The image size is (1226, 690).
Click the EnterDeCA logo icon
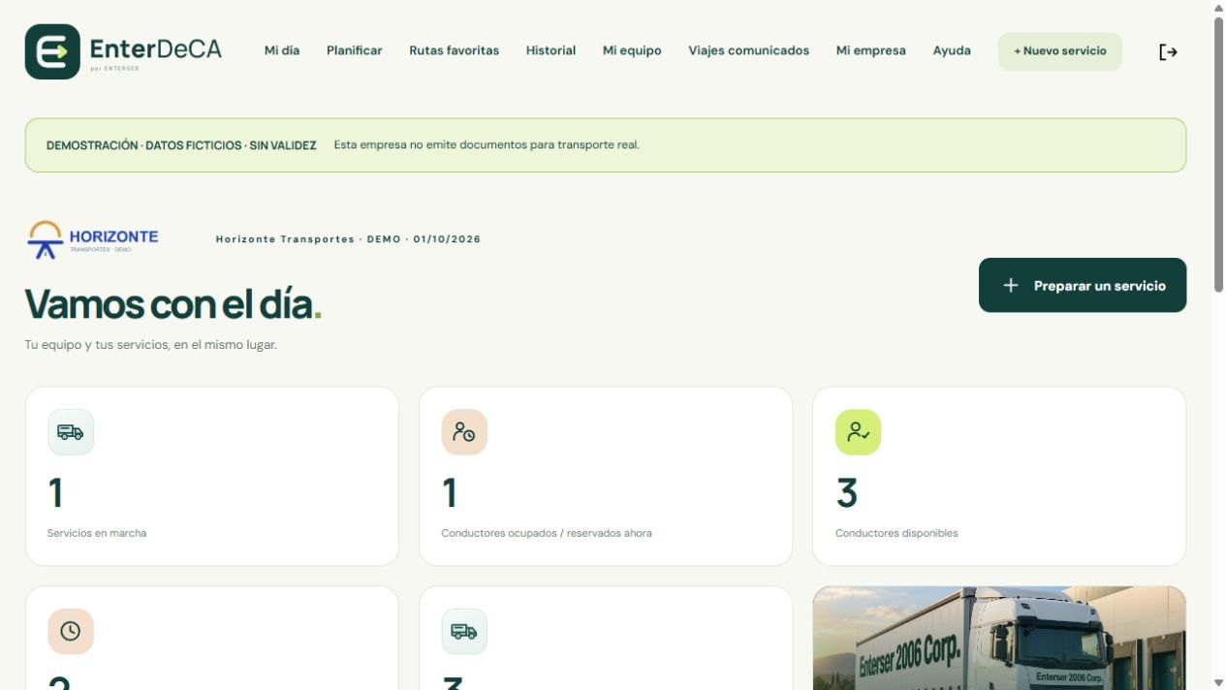click(52, 51)
